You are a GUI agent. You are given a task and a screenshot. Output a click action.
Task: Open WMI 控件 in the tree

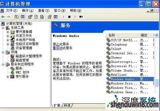[22, 72]
